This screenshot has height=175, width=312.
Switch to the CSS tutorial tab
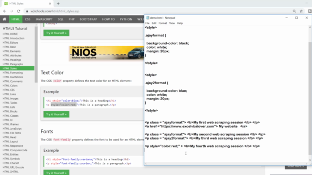click(x=28, y=19)
